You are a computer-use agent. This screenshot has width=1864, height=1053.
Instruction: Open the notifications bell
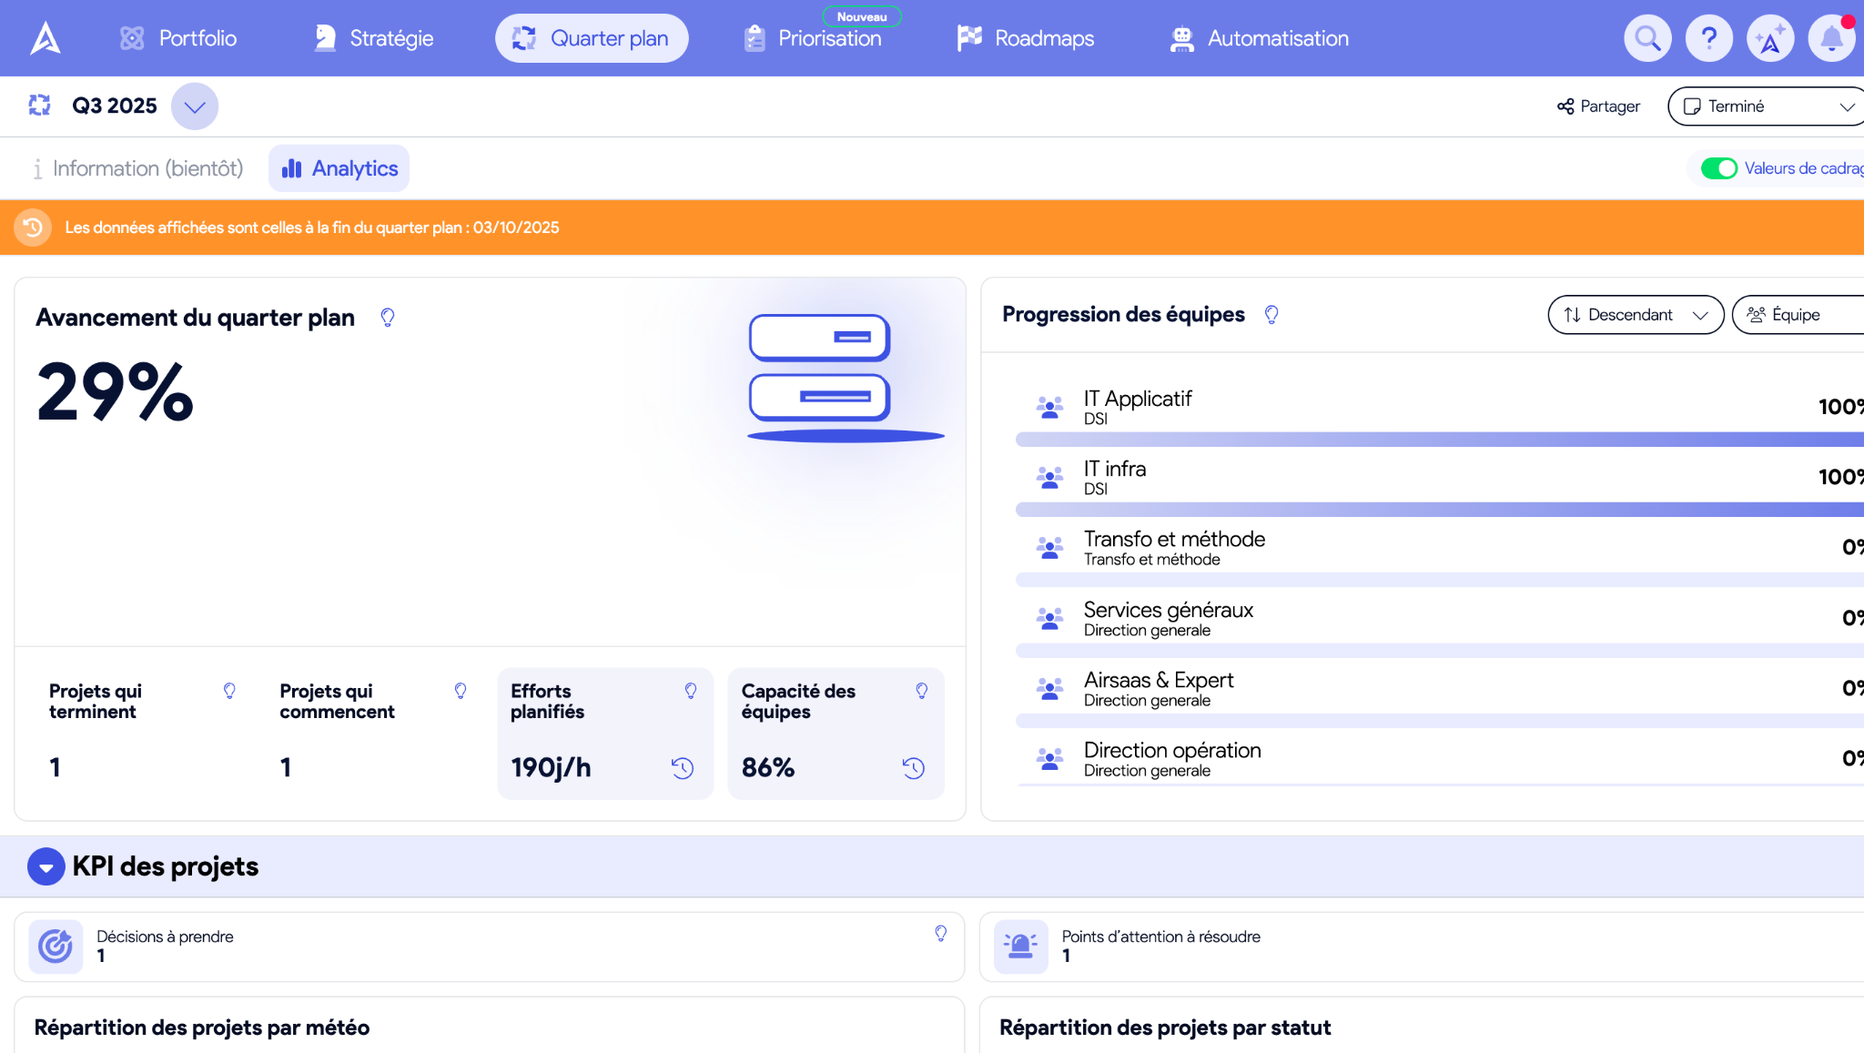[x=1831, y=38]
